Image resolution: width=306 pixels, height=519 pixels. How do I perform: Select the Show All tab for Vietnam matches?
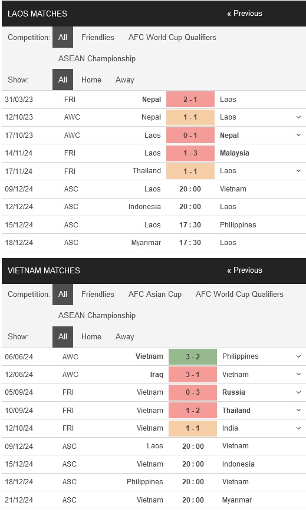pyautogui.click(x=62, y=336)
